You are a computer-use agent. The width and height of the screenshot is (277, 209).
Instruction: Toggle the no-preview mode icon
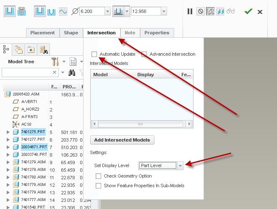point(201,11)
